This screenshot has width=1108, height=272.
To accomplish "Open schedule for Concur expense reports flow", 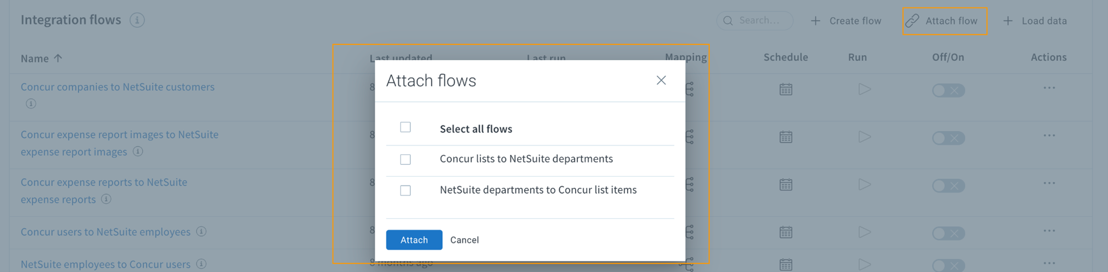I will click(x=786, y=184).
